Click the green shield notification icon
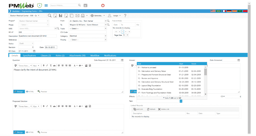 (39, 5)
